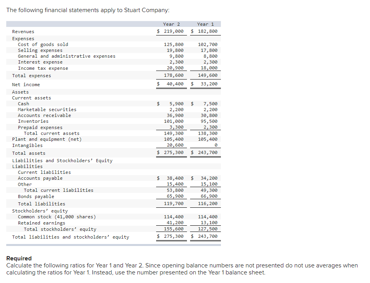Select Year 2 income tax expense 20,900
The image size is (370, 283).
[x=175, y=68]
